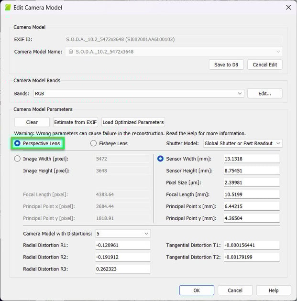Viewport: 297px width, 301px height.
Task: Click the Focal Length [mm] input field
Action: point(251,194)
